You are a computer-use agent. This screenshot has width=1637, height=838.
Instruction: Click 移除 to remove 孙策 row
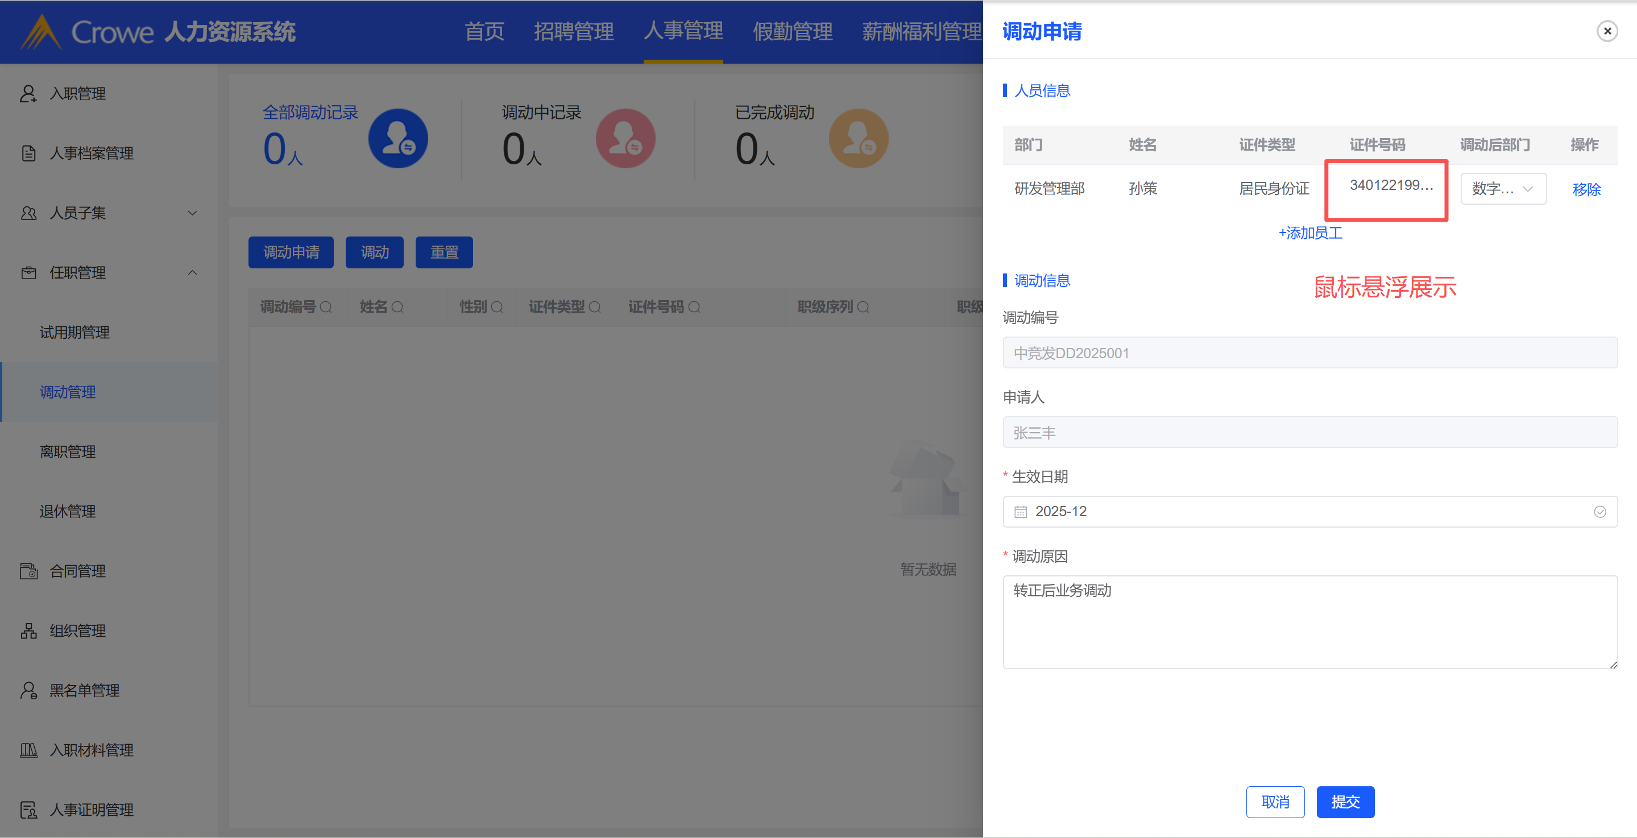[x=1586, y=189]
